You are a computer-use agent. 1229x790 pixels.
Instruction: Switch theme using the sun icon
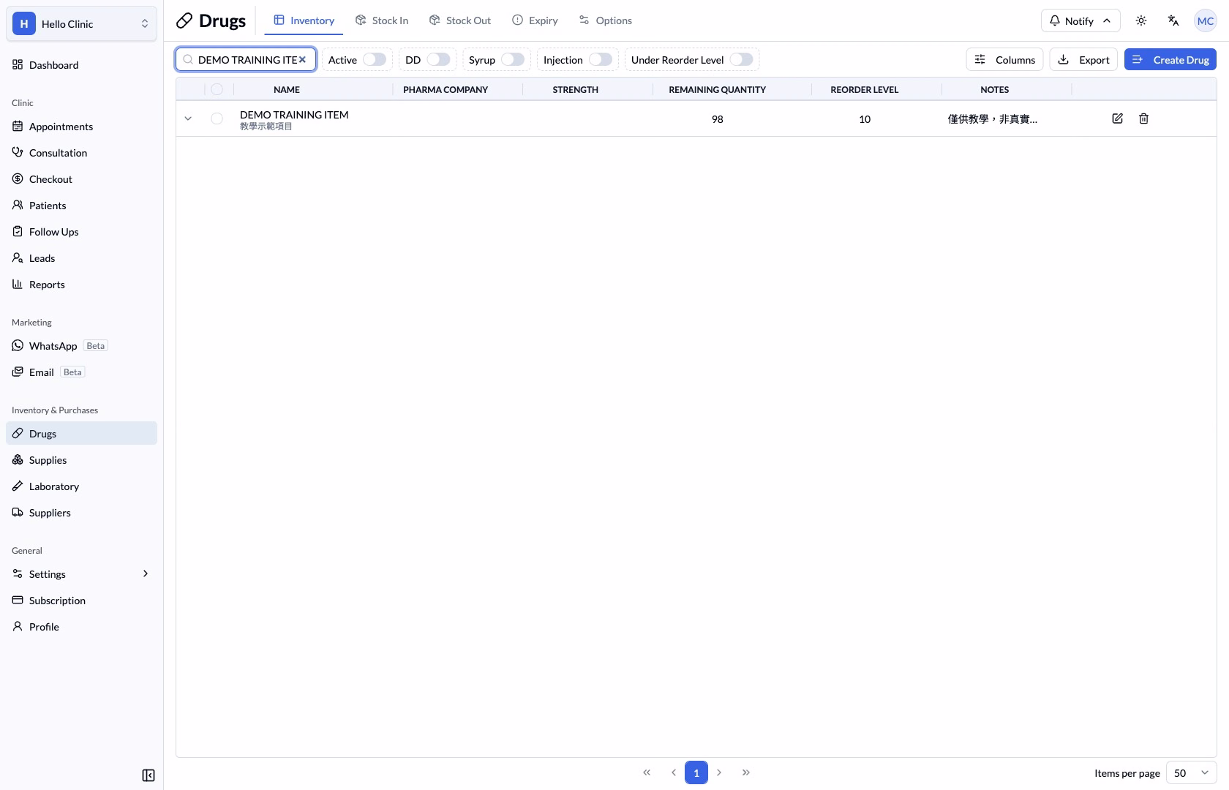[1141, 20]
